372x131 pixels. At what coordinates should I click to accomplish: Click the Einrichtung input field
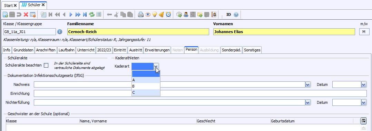point(200,93)
